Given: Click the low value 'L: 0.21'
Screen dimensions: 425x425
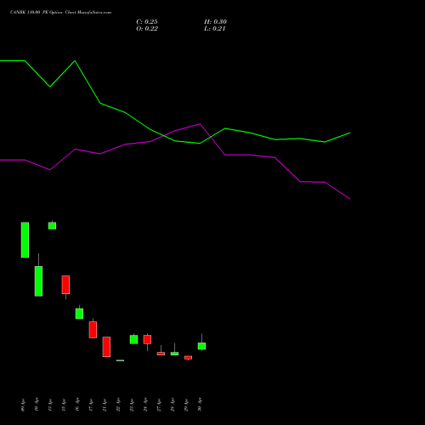Looking at the screenshot, I should point(215,29).
